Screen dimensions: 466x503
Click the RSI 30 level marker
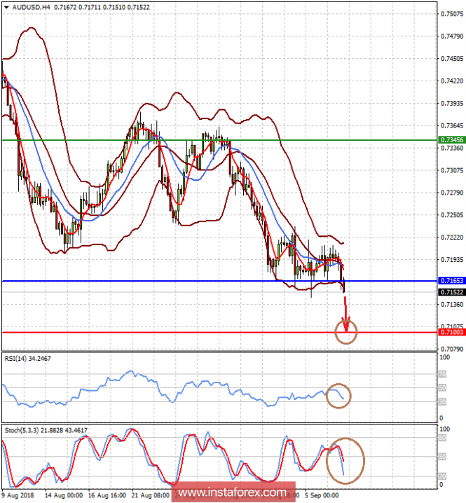[x=442, y=401]
